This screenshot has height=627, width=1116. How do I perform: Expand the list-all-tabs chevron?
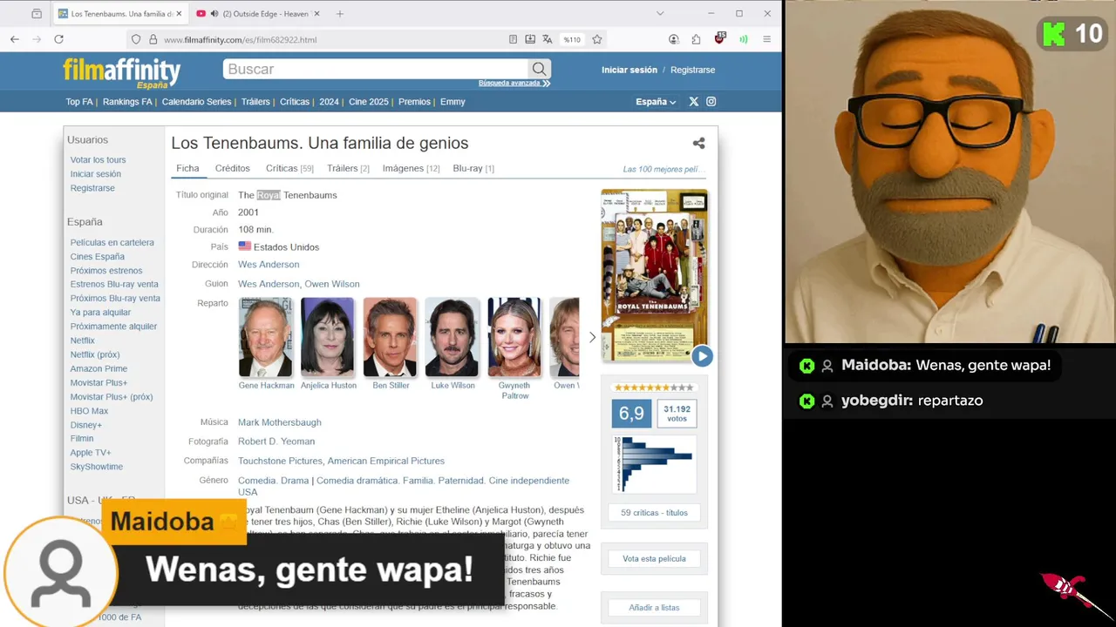(x=660, y=14)
